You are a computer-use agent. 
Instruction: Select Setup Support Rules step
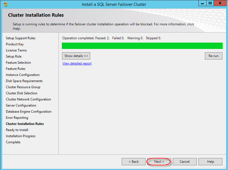21,38
